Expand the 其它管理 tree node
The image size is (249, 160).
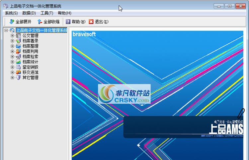tap(12, 78)
